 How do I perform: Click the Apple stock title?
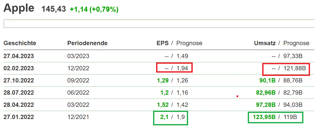pos(19,8)
